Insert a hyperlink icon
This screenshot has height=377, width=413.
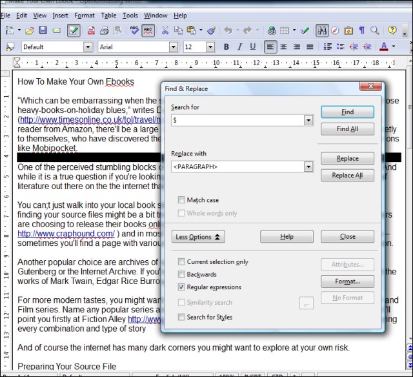point(272,30)
